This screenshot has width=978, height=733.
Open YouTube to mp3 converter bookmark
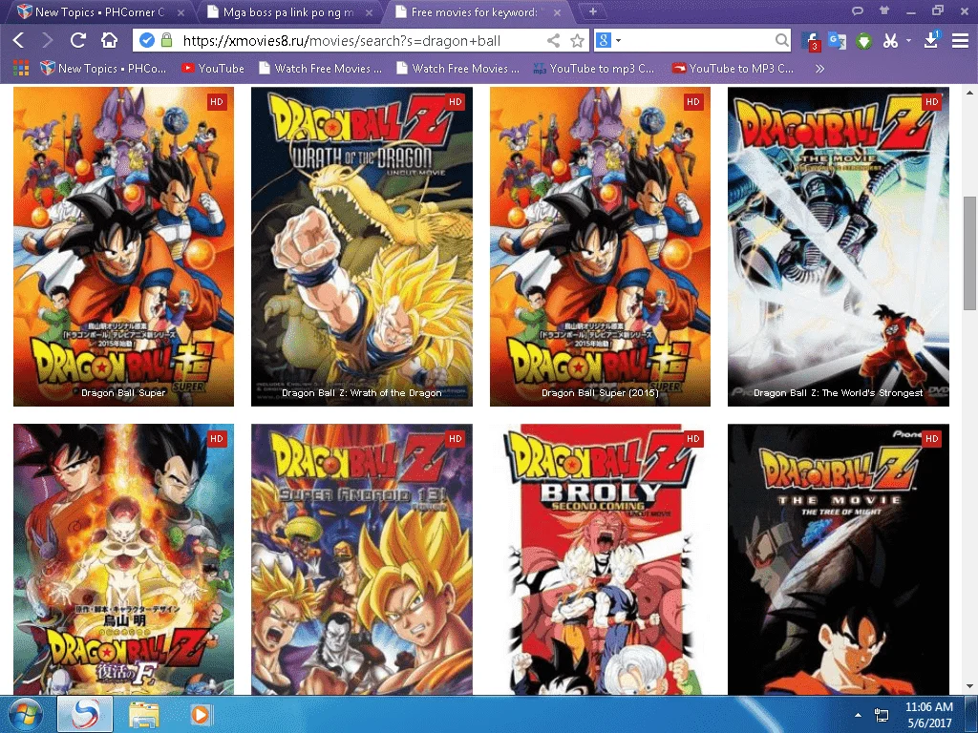point(594,68)
